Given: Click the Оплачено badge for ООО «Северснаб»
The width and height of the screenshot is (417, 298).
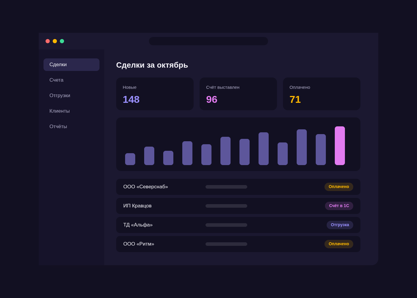Looking at the screenshot, I should tap(339, 187).
